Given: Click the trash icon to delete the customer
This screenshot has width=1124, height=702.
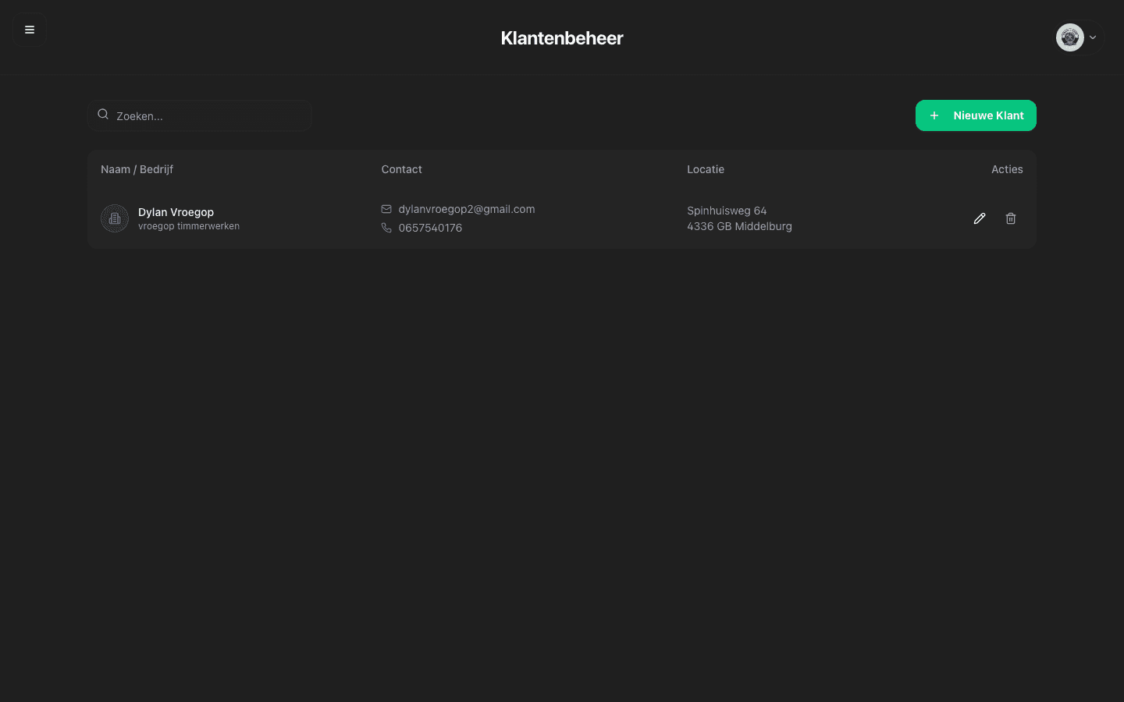Looking at the screenshot, I should click(x=1011, y=218).
